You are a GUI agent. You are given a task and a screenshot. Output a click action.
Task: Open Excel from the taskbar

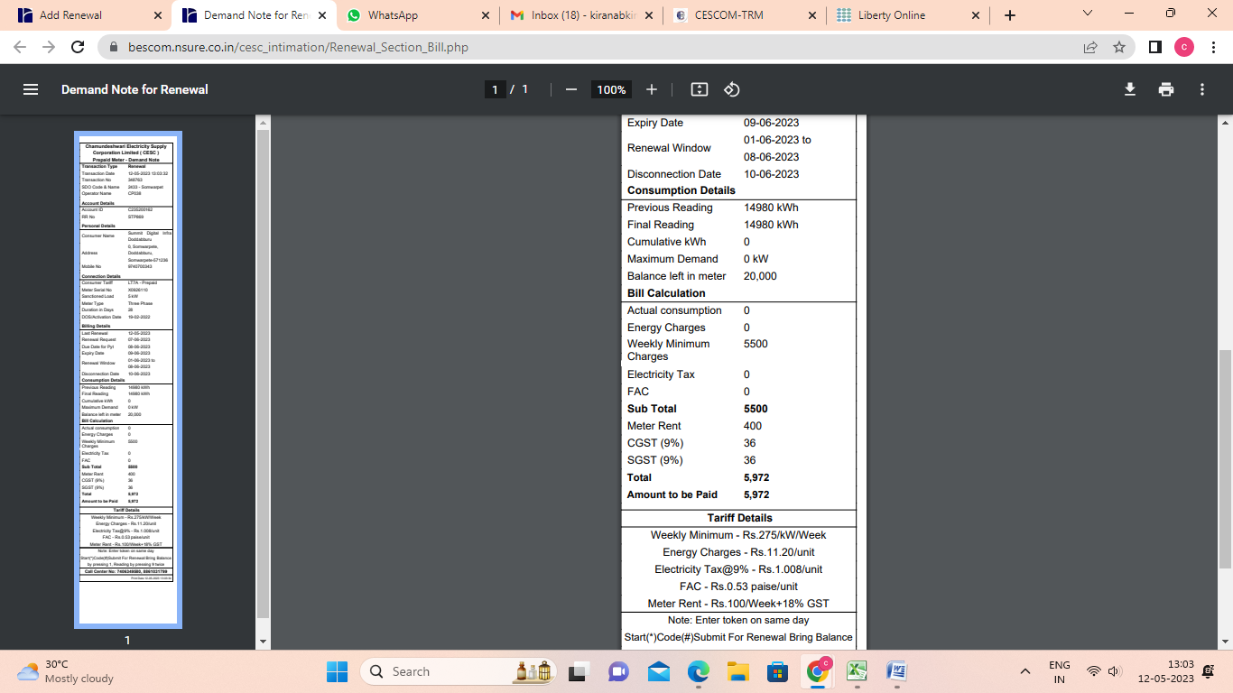click(857, 671)
